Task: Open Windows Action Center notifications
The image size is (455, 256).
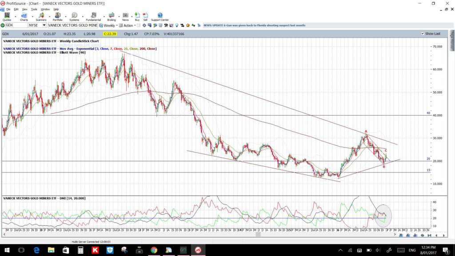Action: click(446, 250)
